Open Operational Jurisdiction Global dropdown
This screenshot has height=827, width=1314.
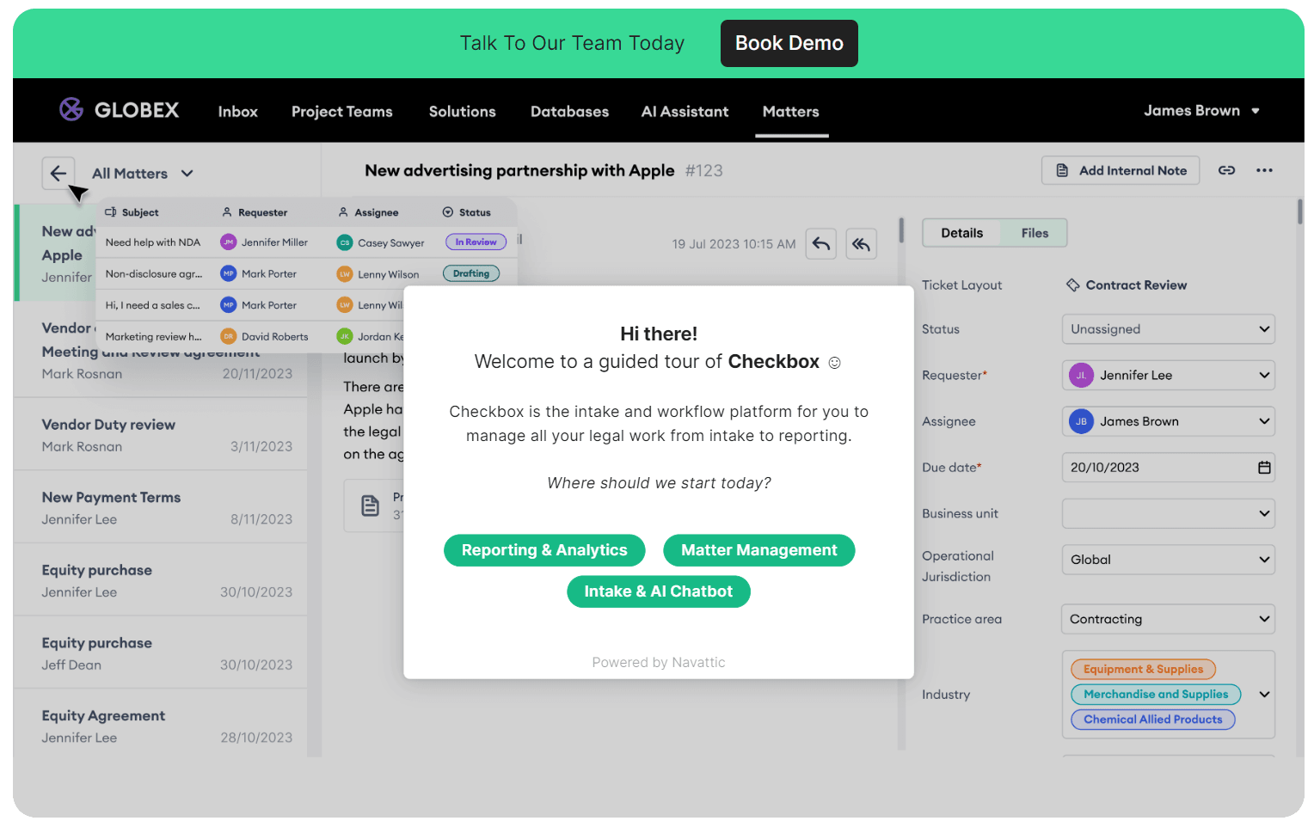click(x=1169, y=560)
